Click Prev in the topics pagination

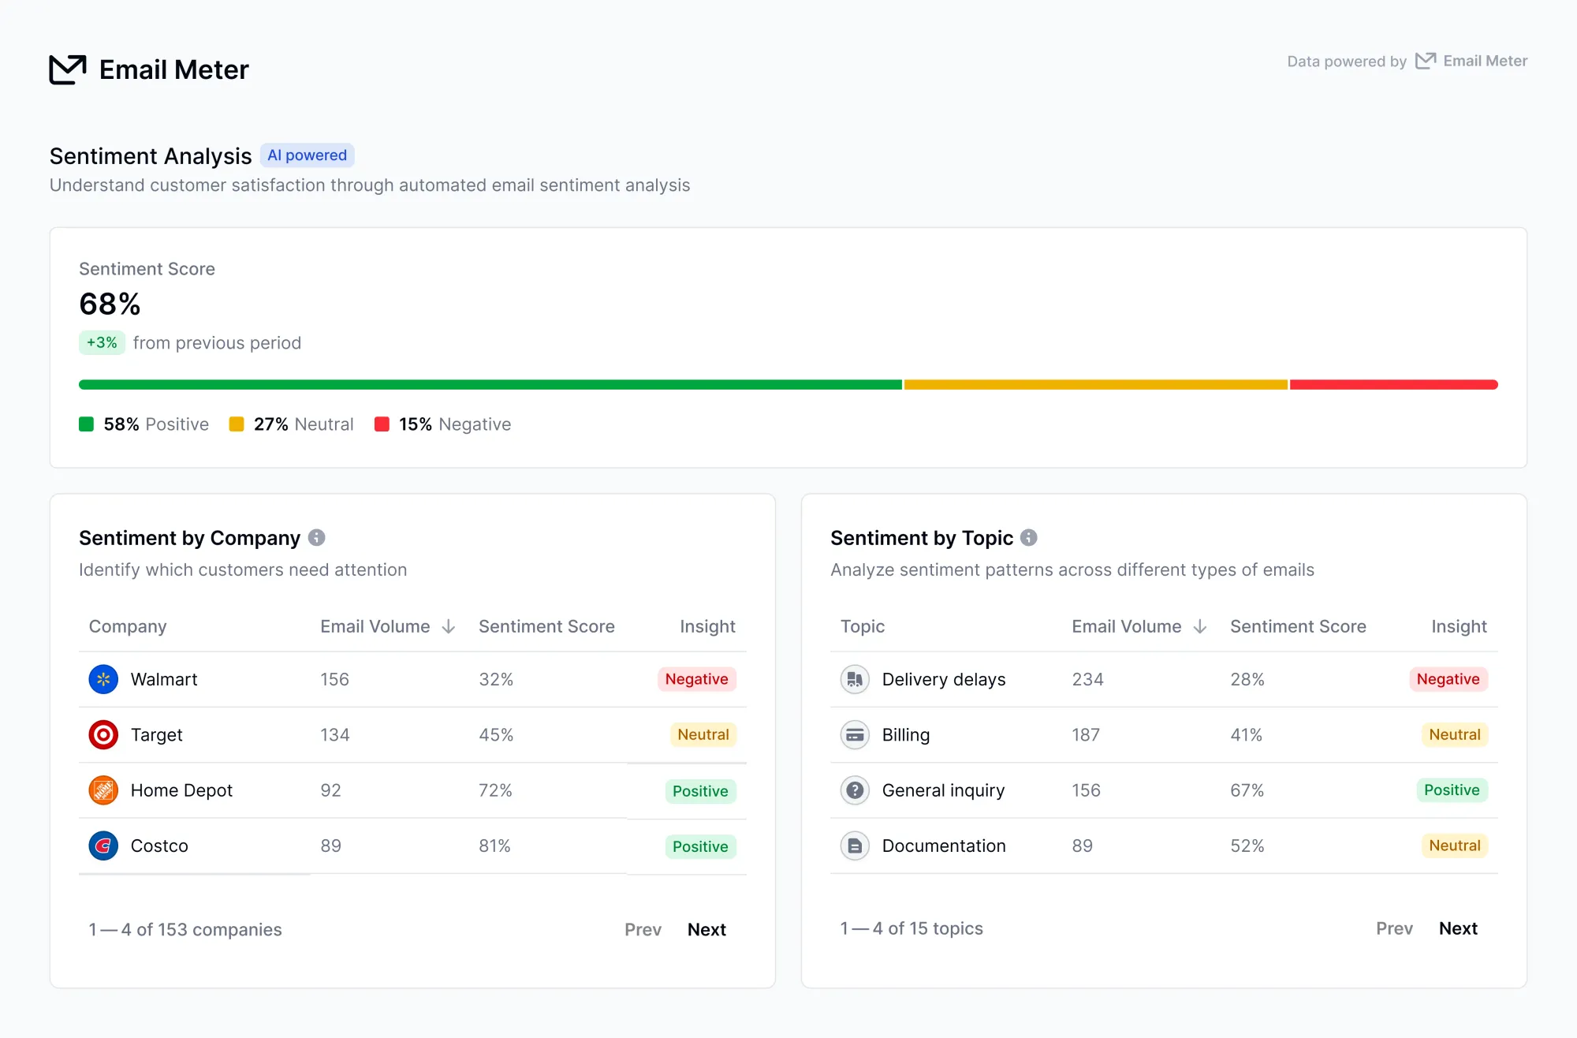[1394, 928]
